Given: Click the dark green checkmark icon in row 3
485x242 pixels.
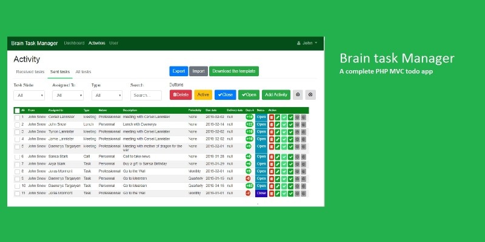Looking at the screenshot, I should click(290, 131).
